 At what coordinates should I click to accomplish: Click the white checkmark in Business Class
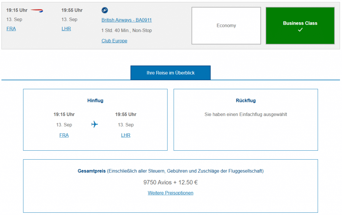click(300, 30)
